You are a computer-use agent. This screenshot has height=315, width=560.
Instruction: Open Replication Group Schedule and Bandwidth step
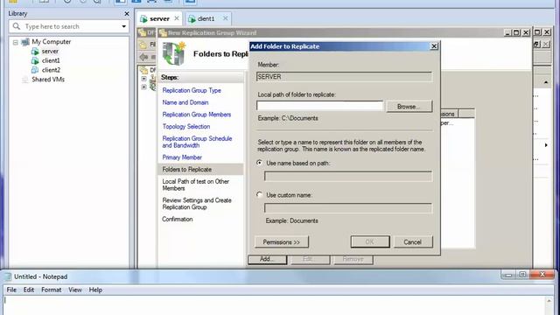[197, 142]
